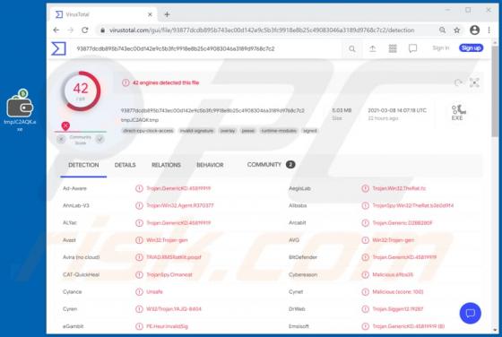This screenshot has width=502, height=337.
Task: Click the Arcabit Trojan.Generic result
Action: tap(402, 223)
